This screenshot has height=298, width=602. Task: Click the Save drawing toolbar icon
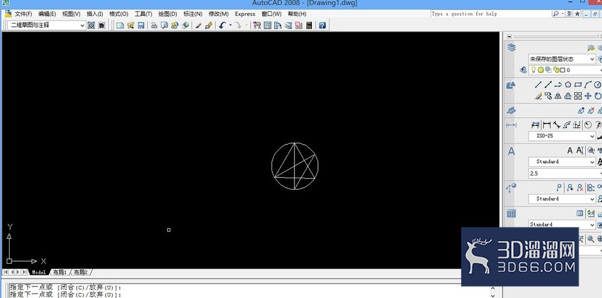pos(141,25)
